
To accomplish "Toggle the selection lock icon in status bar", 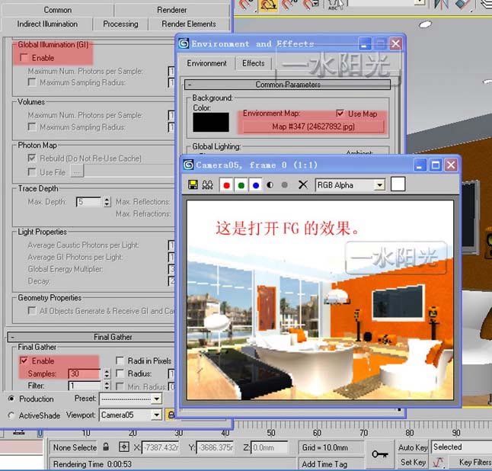I will coord(106,447).
